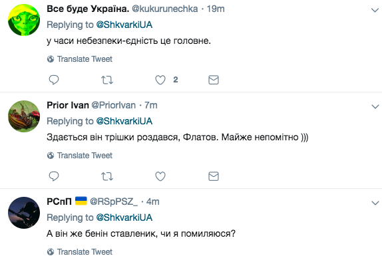Open @ShkvarkiUA mention in first tweet
Image resolution: width=382 pixels, height=260 pixels.
tap(124, 25)
